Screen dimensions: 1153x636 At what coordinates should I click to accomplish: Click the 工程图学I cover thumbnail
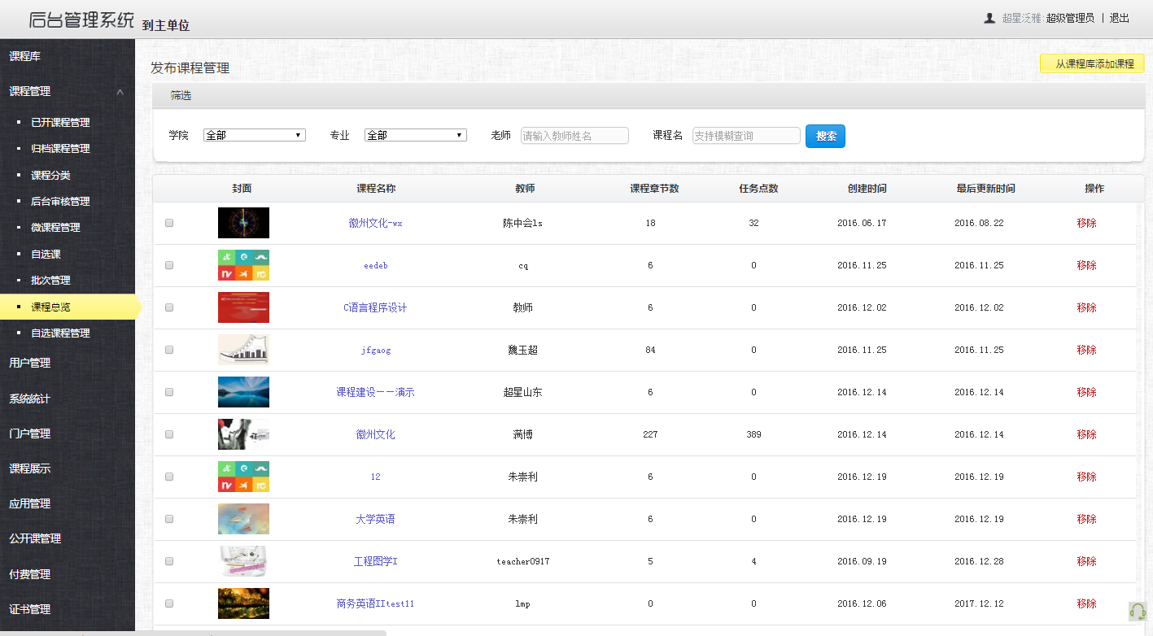click(243, 561)
